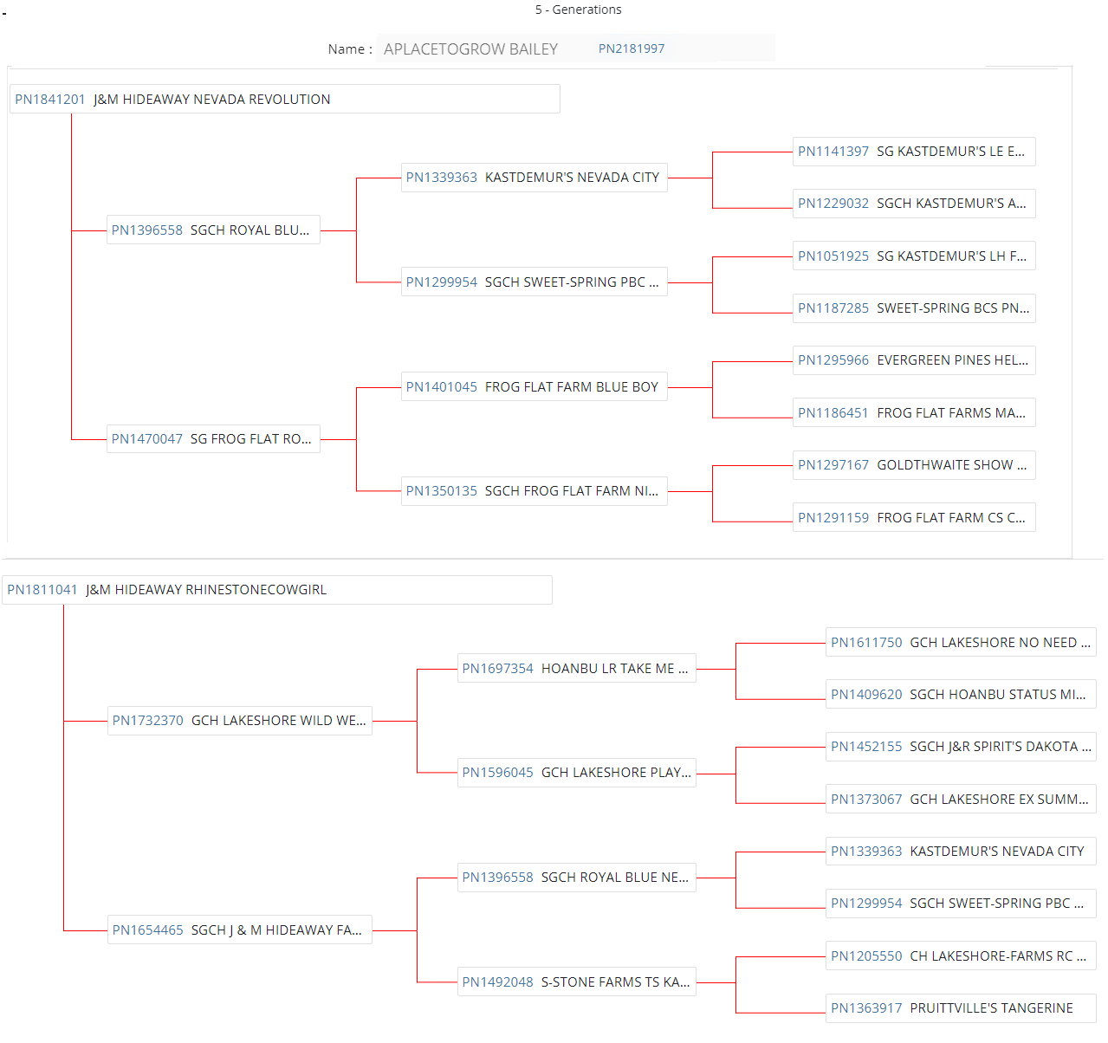The width and height of the screenshot is (1108, 1043).
Task: Select PN1654465 SGCH J & M HIDEAWAY FA...
Action: coord(239,930)
